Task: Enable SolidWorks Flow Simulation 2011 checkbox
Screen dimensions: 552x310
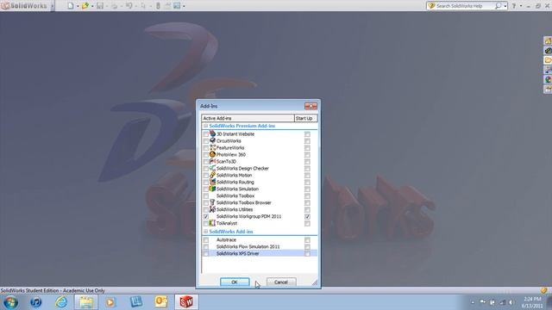Action: [206, 247]
